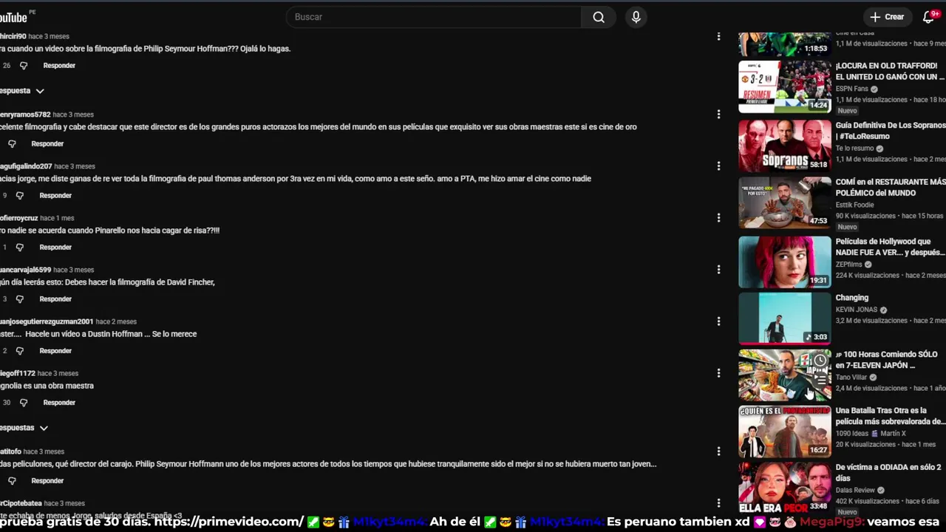The width and height of the screenshot is (946, 532).
Task: Open the YouTube home logo
Action: click(15, 17)
